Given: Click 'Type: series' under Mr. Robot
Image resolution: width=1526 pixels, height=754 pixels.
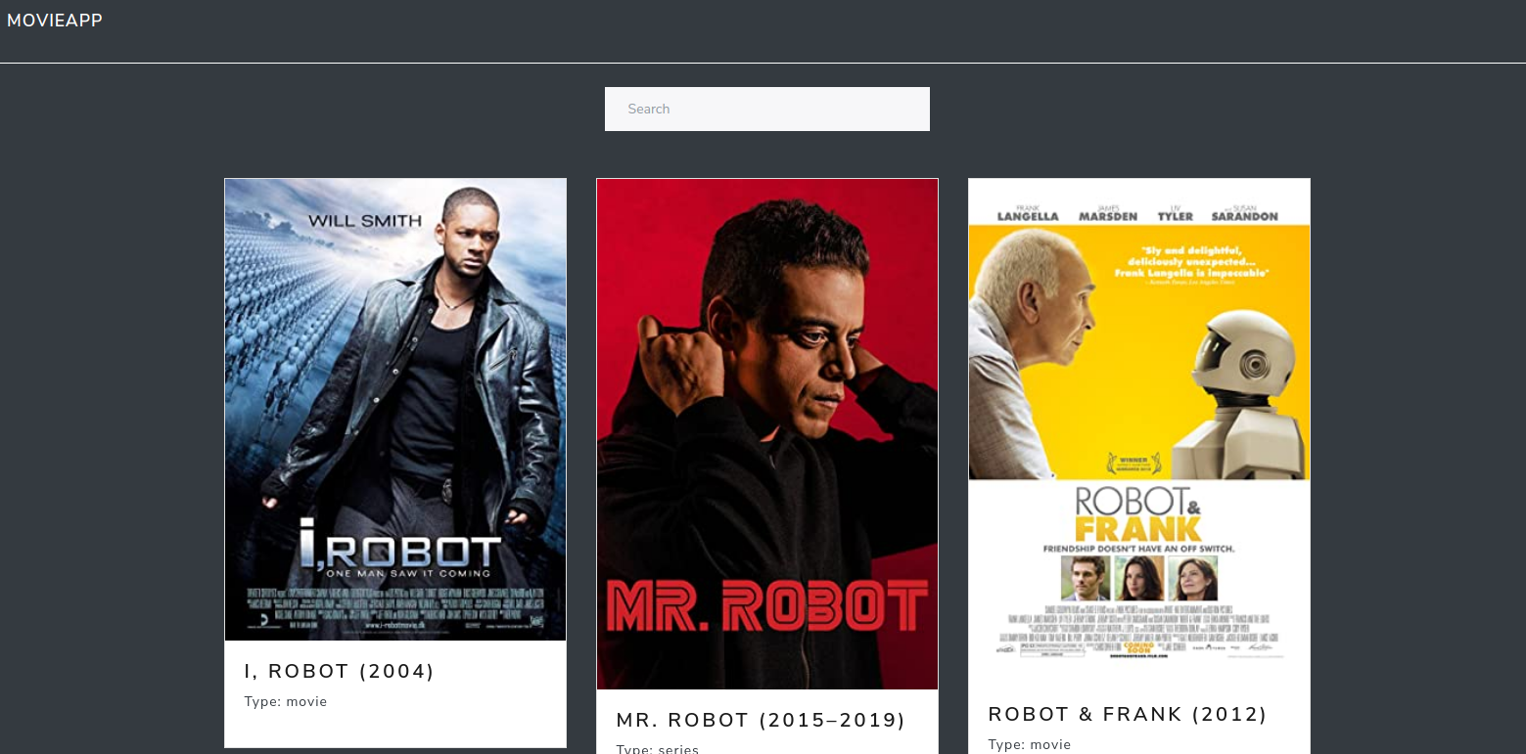Looking at the screenshot, I should (x=658, y=749).
